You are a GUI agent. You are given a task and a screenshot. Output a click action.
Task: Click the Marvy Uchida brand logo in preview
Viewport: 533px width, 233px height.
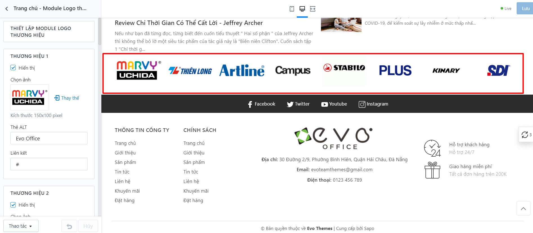click(x=139, y=70)
